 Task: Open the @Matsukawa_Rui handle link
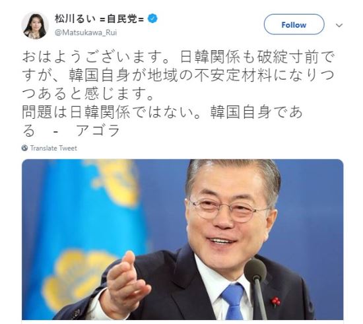click(x=86, y=32)
